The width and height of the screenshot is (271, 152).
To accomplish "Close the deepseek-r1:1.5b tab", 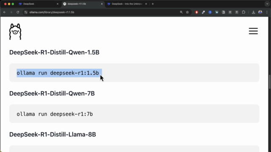I will pyautogui.click(x=102, y=4).
